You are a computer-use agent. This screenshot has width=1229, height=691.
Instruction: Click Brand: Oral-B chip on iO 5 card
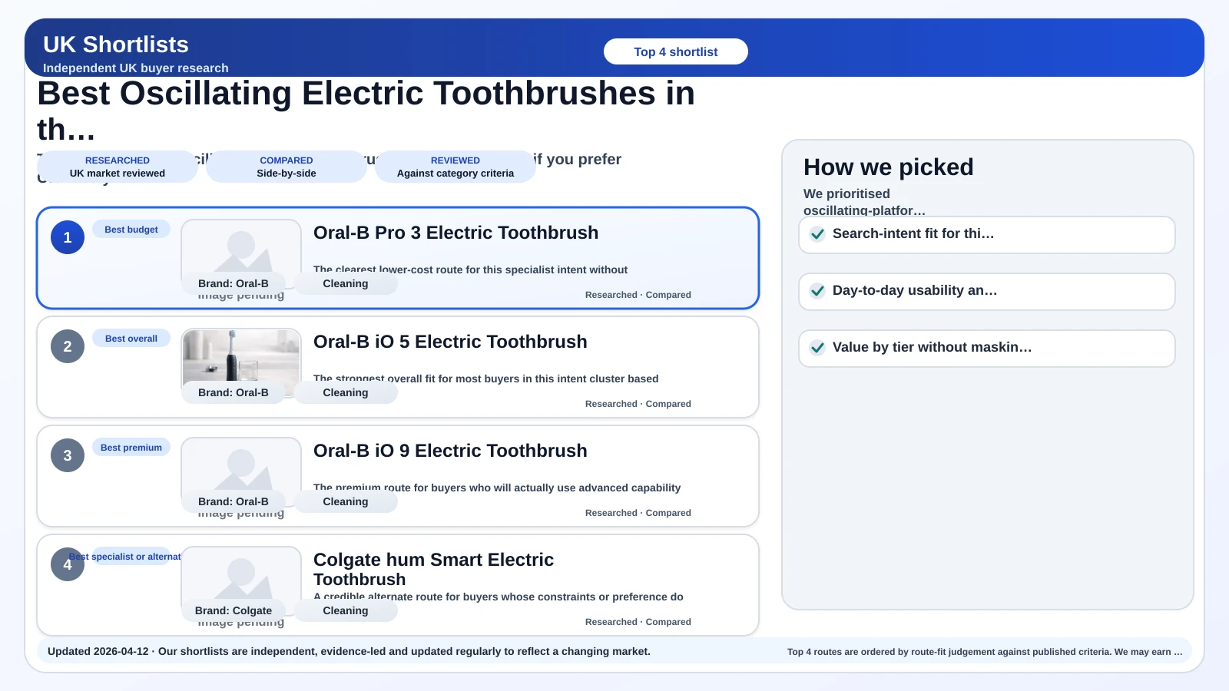(234, 392)
